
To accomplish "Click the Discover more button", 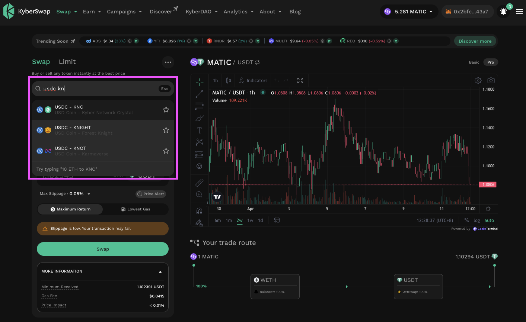I will tap(475, 41).
